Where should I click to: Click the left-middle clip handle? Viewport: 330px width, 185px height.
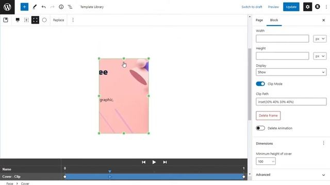[x=99, y=96]
